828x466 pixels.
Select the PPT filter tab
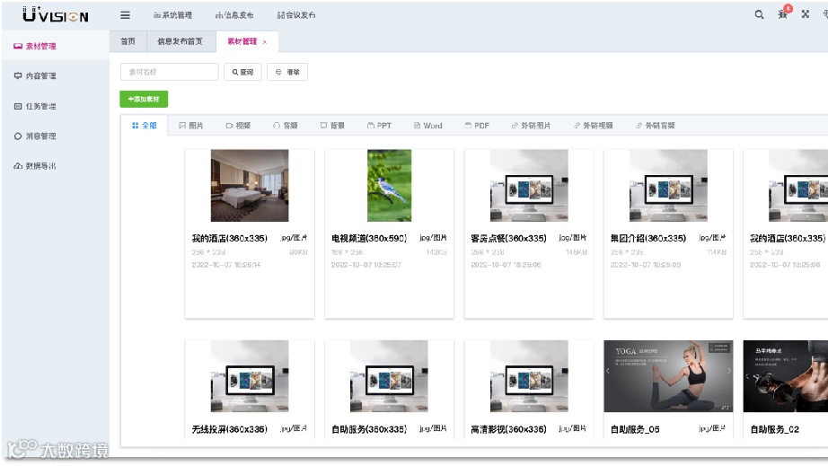(379, 126)
